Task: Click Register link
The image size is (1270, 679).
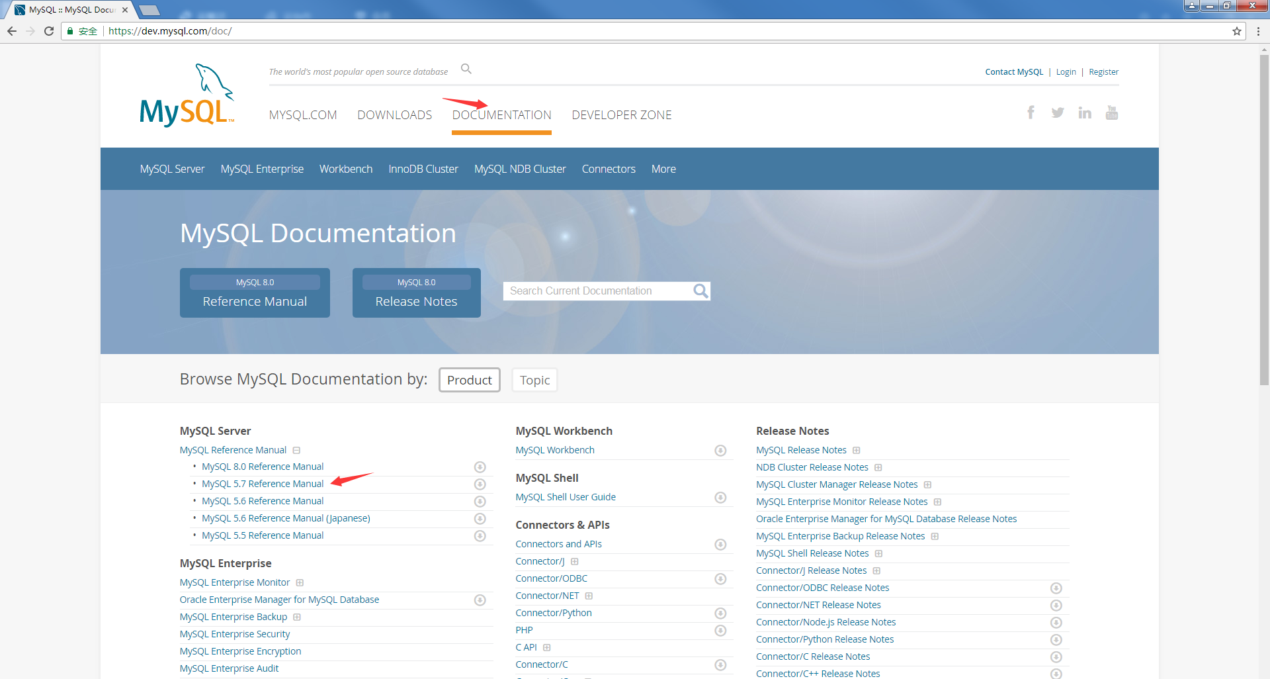Action: click(1103, 72)
